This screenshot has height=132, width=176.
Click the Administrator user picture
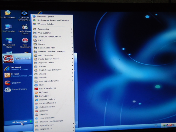(9, 59)
